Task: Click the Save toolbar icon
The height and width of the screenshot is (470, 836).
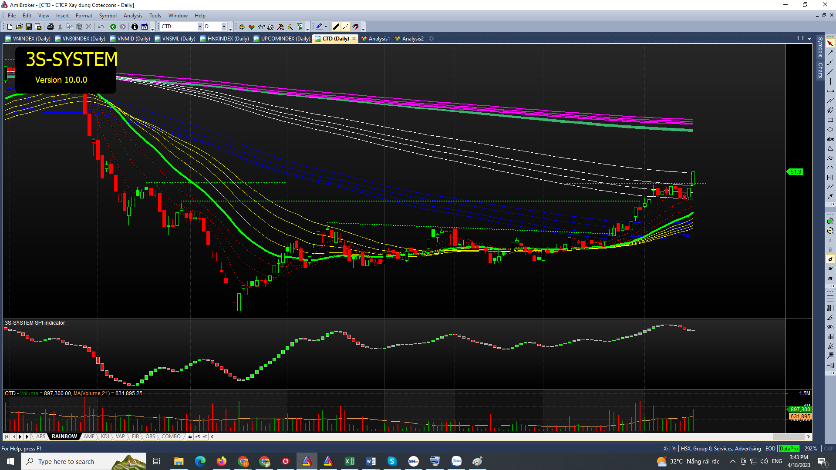Action: tap(29, 27)
